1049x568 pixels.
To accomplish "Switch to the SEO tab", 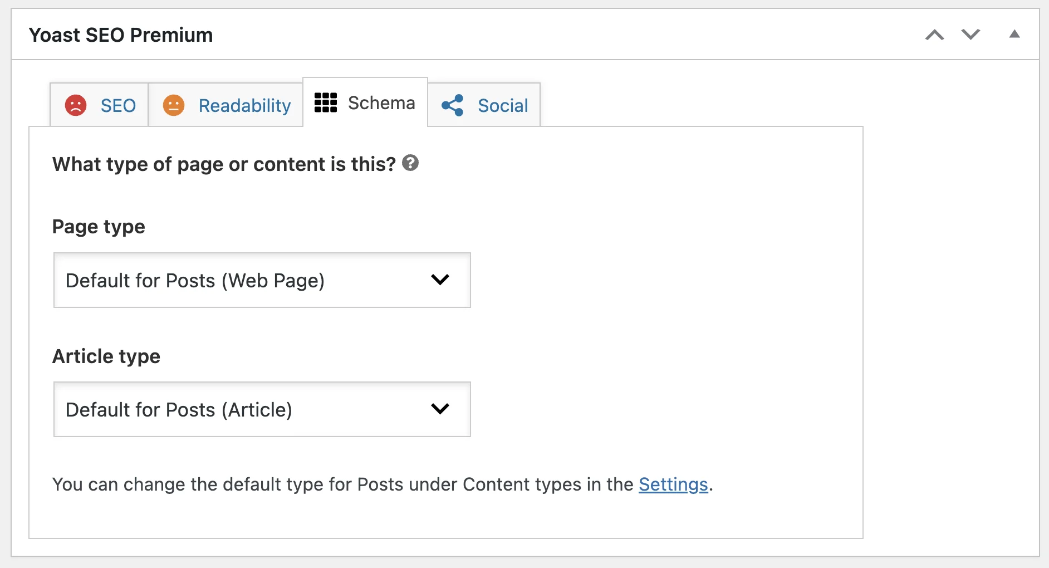I will click(99, 105).
